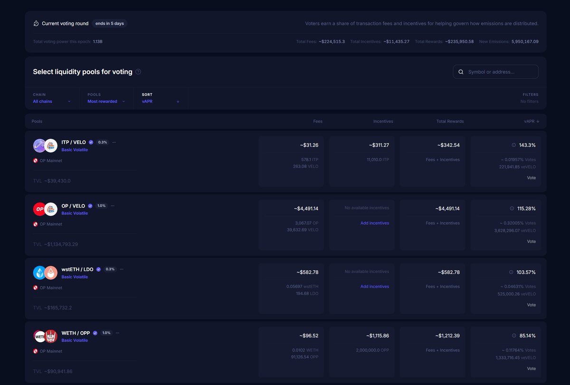The width and height of the screenshot is (570, 385).
Task: Open the overflow menu next to OP / VELO
Action: pyautogui.click(x=113, y=205)
